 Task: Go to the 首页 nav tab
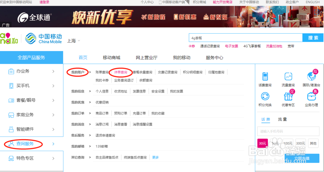(83, 58)
